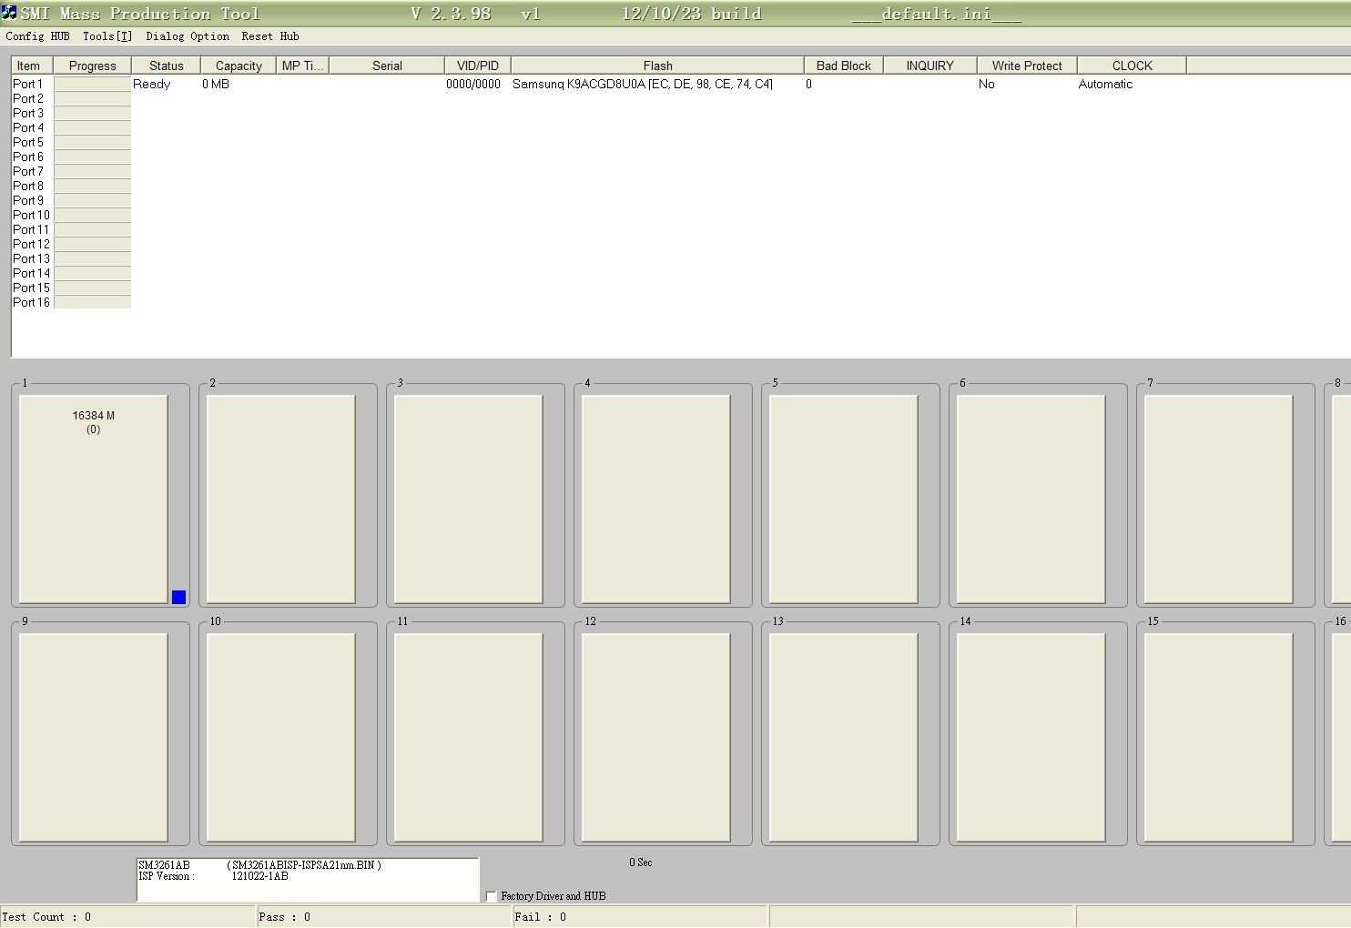1351x928 pixels.
Task: Sort by the Item column header
Action: coord(32,66)
